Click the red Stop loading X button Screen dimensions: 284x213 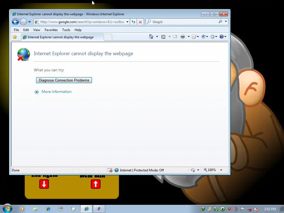140,22
